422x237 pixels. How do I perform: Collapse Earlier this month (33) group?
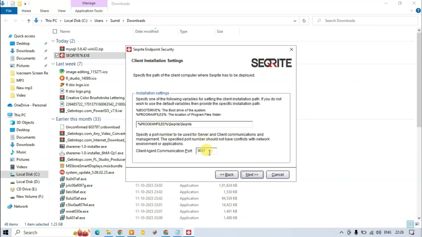coord(53,119)
